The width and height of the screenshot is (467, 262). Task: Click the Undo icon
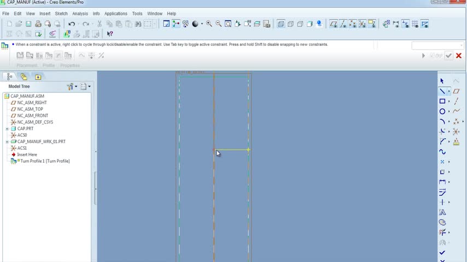72,24
